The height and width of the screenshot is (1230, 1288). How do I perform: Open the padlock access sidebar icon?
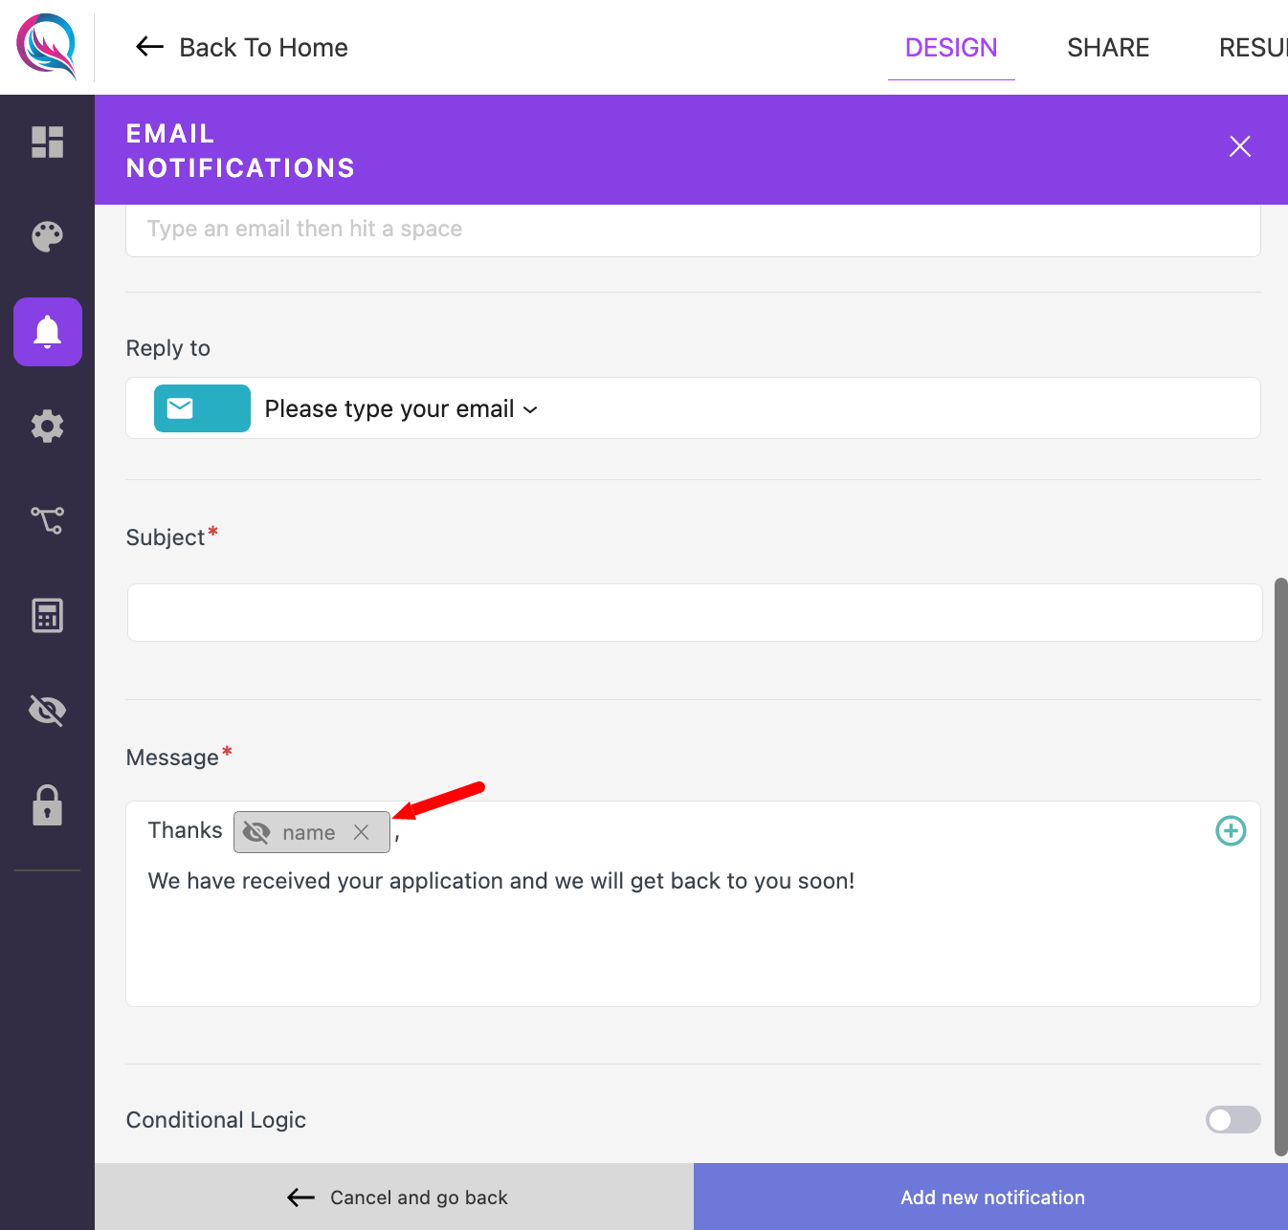(x=47, y=805)
